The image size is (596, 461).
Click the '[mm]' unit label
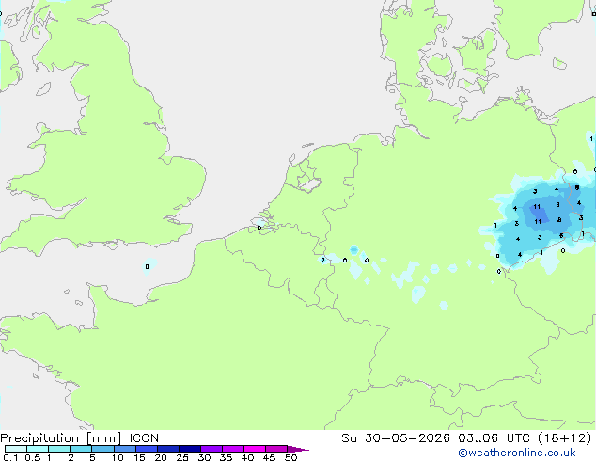click(x=103, y=438)
